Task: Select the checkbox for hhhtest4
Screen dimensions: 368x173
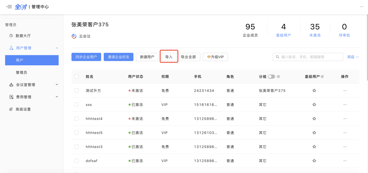Action: (x=76, y=119)
